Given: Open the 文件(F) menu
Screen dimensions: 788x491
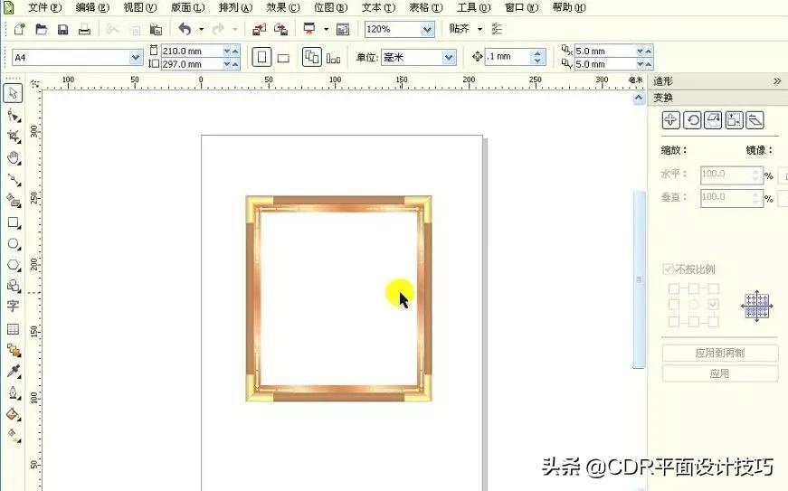Looking at the screenshot, I should (44, 7).
